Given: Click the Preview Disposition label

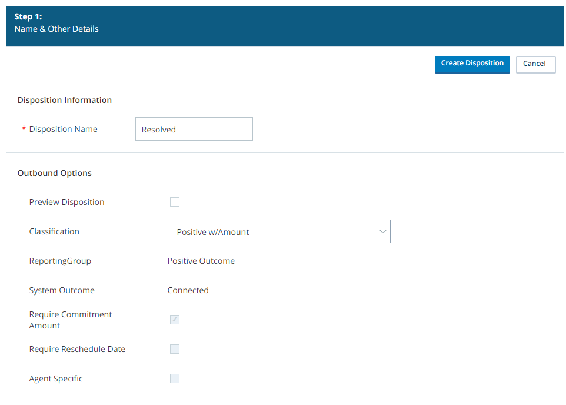Looking at the screenshot, I should coord(66,201).
